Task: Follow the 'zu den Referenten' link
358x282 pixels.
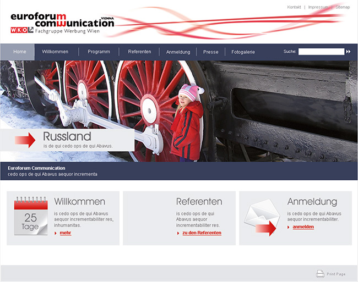Action: [202, 233]
